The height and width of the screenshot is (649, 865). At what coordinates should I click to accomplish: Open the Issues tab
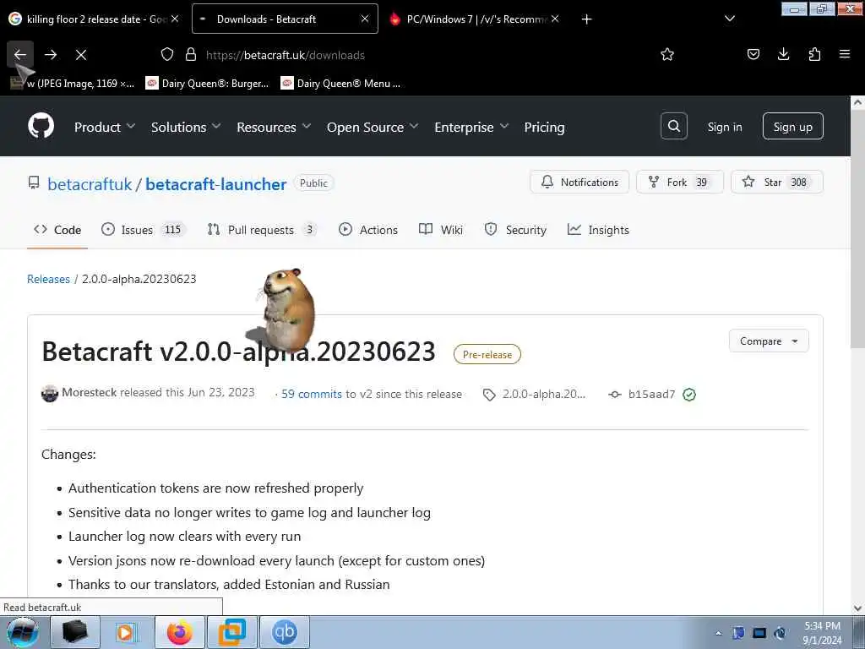point(144,230)
